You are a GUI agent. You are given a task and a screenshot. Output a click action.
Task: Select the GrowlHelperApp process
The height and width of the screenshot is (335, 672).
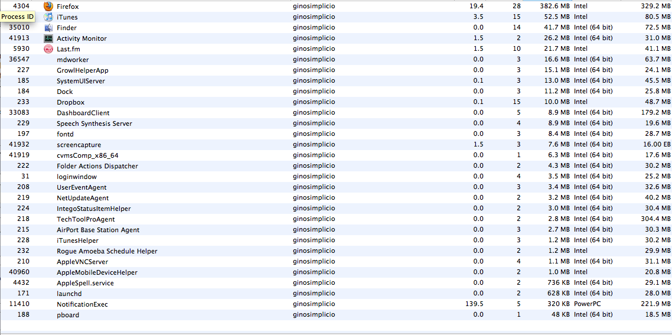336,70
